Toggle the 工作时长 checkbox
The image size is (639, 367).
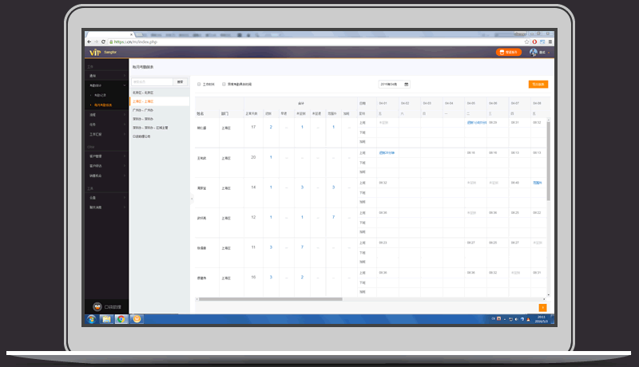click(x=199, y=84)
